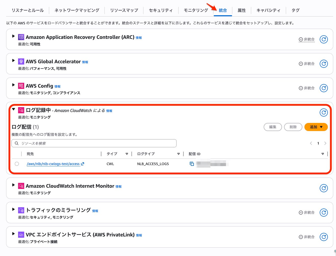Sort by the ログタイプ column arrow
The width and height of the screenshot is (336, 256).
178,154
